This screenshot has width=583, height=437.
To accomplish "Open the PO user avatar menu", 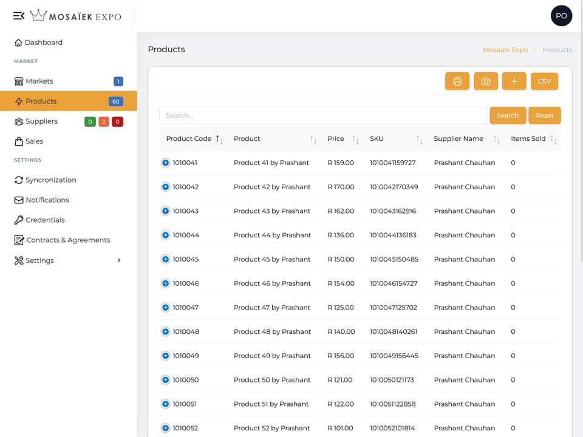I will click(x=561, y=16).
